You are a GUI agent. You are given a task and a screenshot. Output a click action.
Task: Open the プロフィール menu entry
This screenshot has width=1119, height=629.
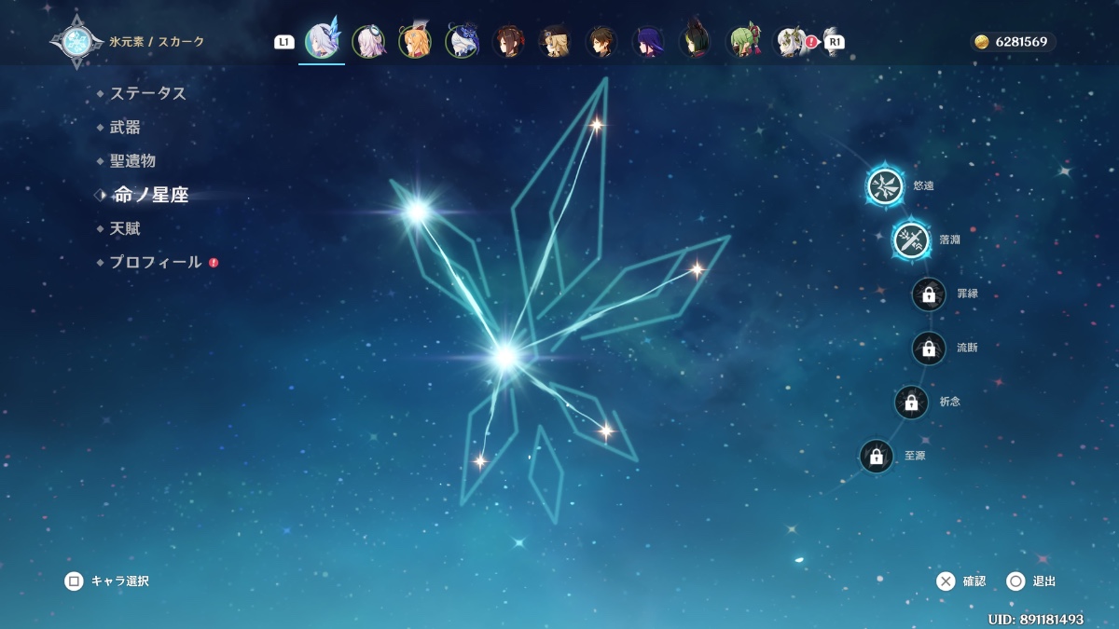point(157,263)
